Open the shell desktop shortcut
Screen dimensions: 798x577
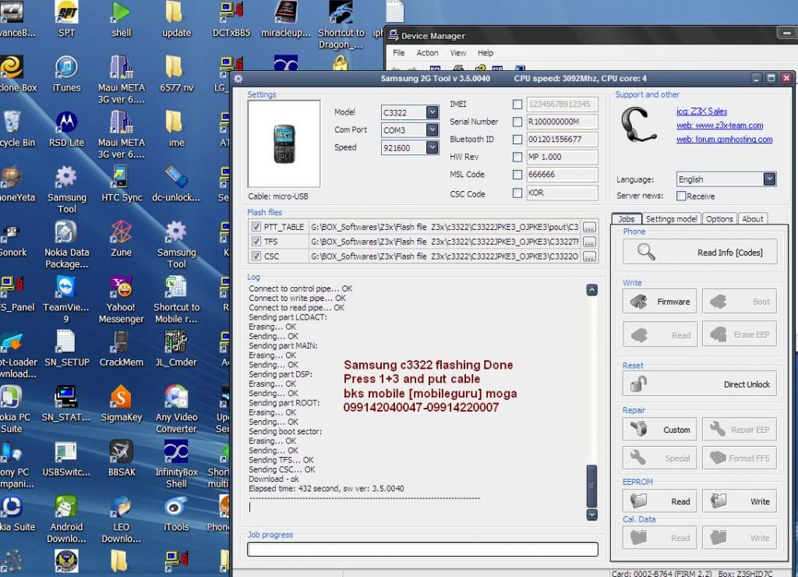pos(121,19)
